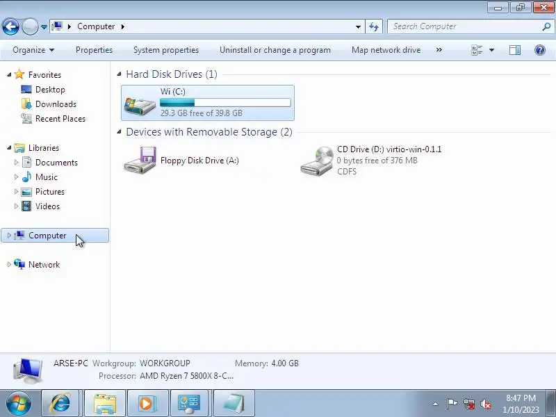Open Control Panel taskbar icon
The image size is (556, 417).
pyautogui.click(x=190, y=403)
